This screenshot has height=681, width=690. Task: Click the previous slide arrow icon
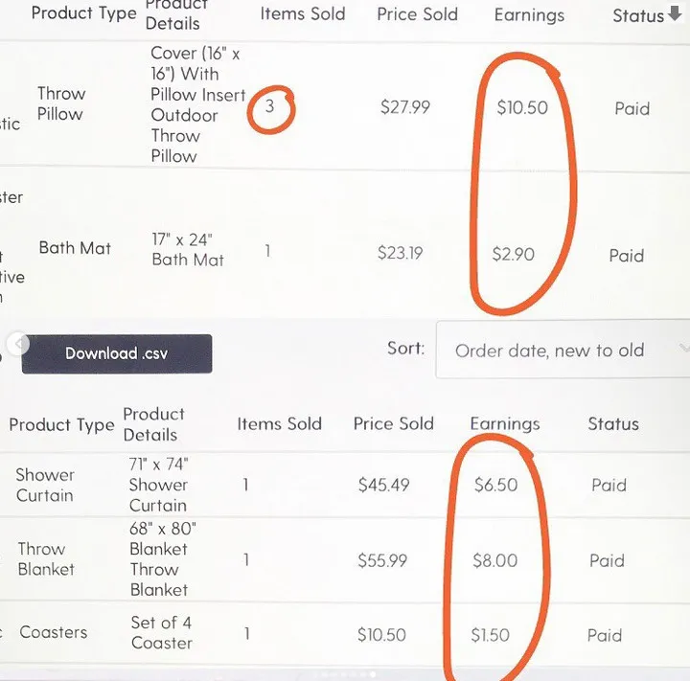[13, 343]
